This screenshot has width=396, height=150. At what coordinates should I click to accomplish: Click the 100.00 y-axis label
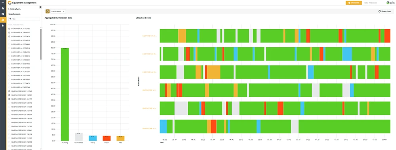53,24
